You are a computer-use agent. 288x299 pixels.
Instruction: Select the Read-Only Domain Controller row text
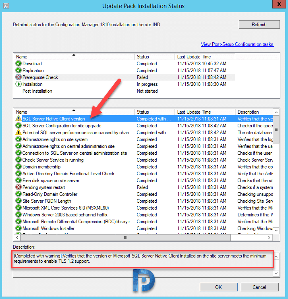click(x=50, y=194)
